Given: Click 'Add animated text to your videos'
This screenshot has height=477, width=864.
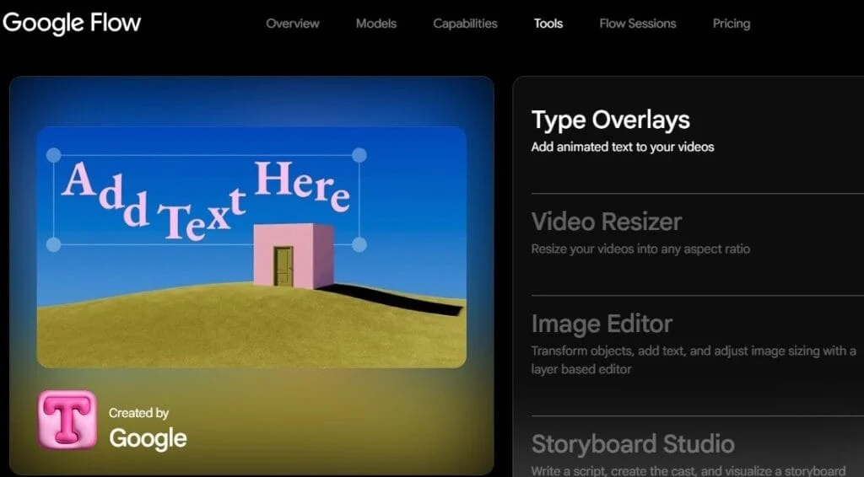Looking at the screenshot, I should (623, 147).
